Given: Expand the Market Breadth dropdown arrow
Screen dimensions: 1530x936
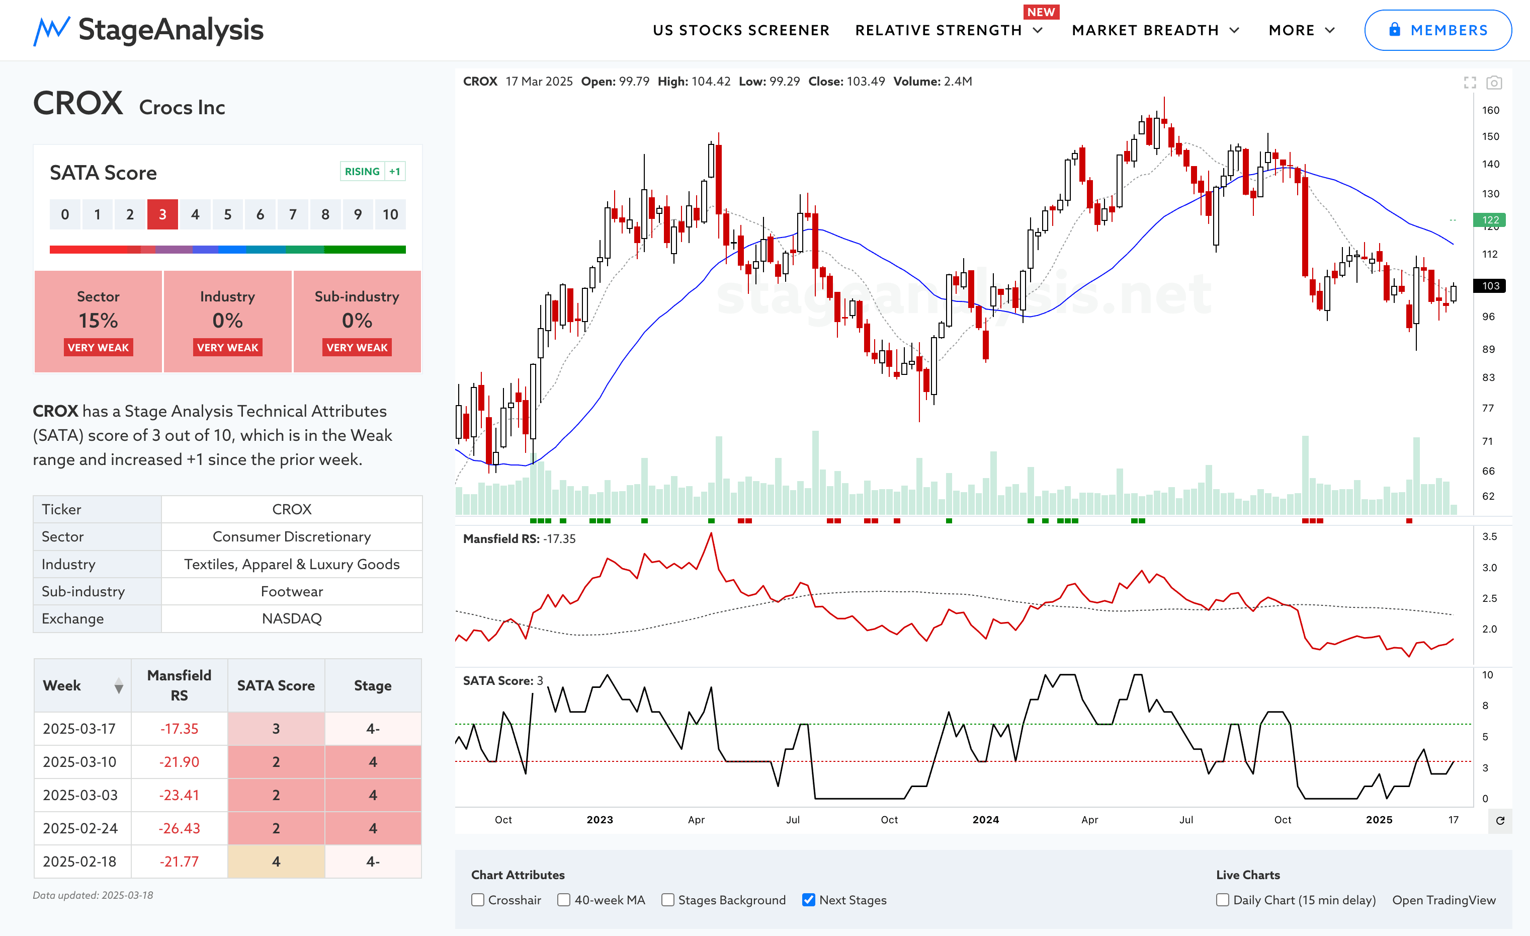Looking at the screenshot, I should click(x=1234, y=30).
